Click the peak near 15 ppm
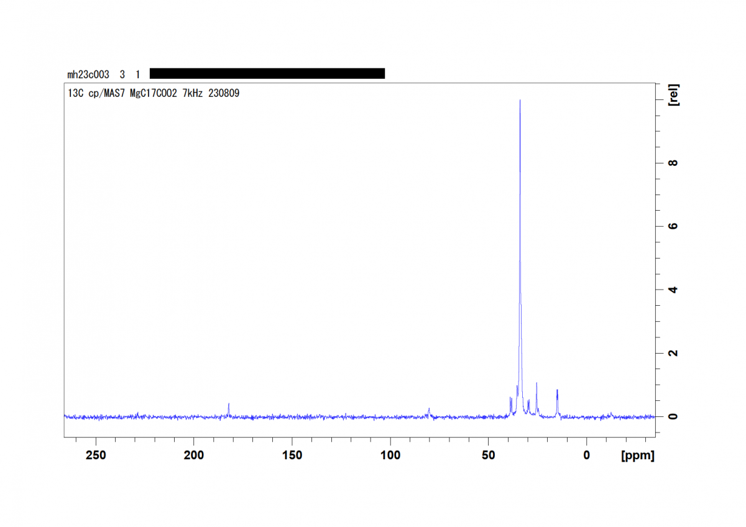This screenshot has height=527, width=746. click(x=558, y=402)
